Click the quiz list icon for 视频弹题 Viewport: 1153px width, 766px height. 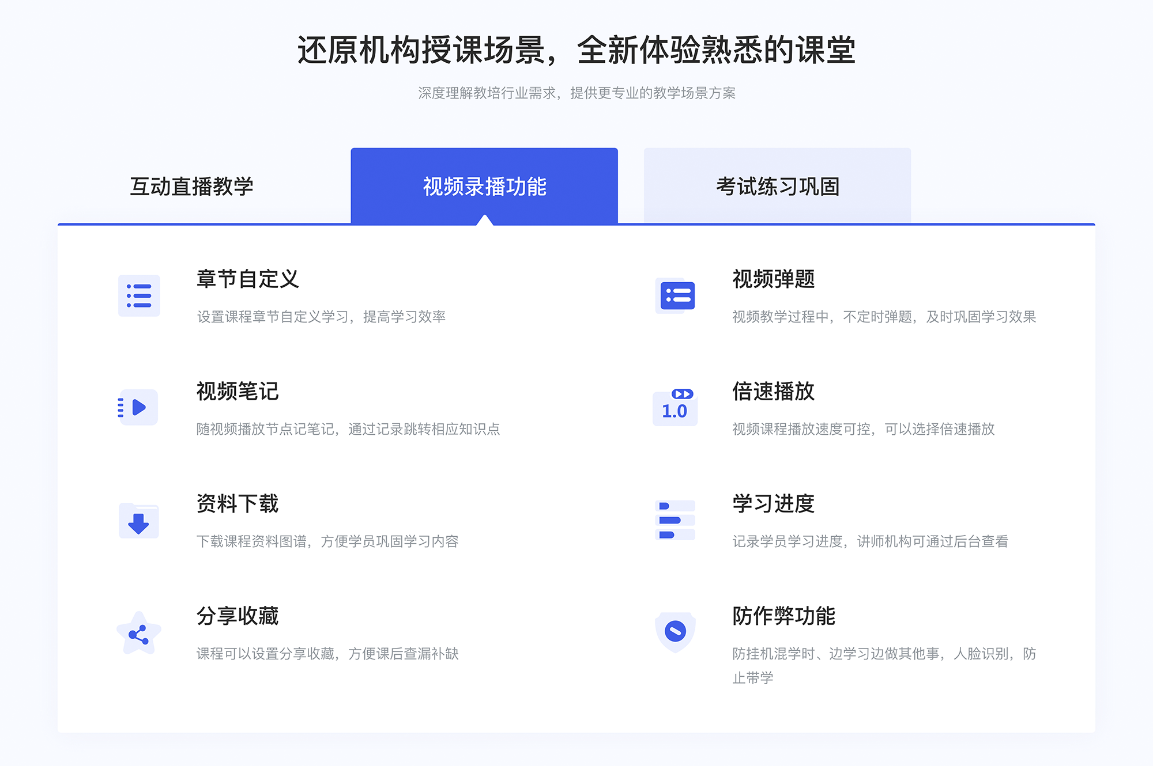[x=676, y=300]
